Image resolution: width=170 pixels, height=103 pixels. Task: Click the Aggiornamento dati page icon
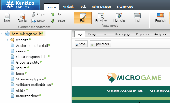point(12,45)
